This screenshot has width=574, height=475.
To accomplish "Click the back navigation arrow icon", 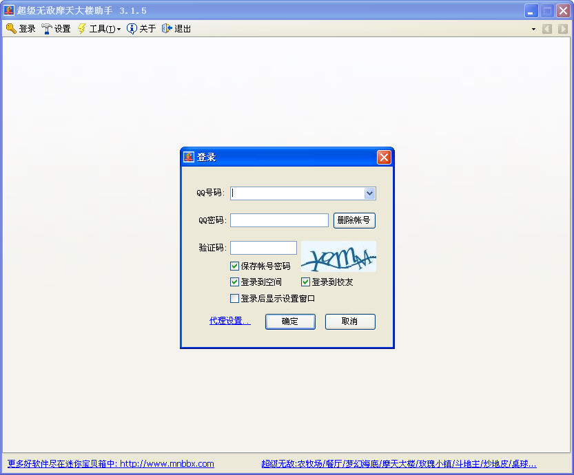I will (x=547, y=29).
